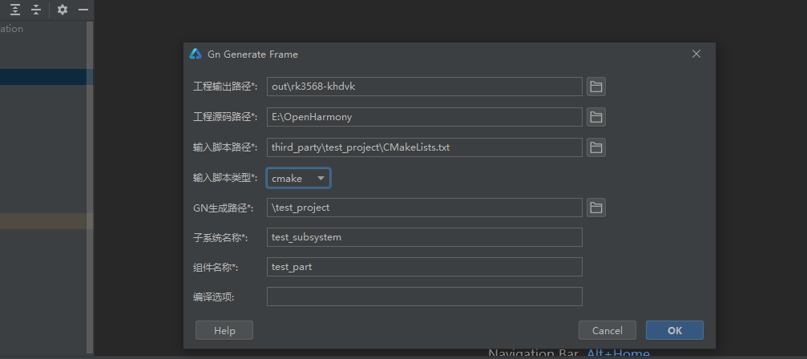This screenshot has height=359, width=807.
Task: Cancel the Gn Generate Frame dialog
Action: click(x=607, y=330)
